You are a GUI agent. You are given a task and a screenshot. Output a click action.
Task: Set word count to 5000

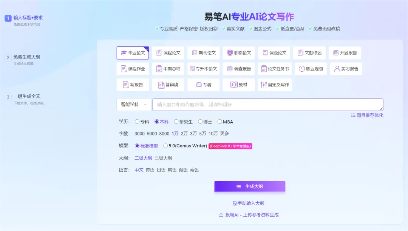(152, 134)
